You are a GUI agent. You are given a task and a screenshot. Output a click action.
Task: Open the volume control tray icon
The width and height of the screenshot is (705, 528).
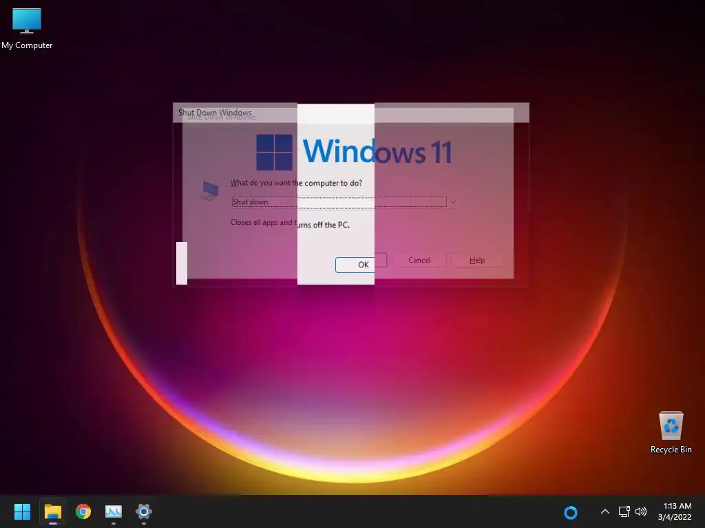(x=641, y=511)
